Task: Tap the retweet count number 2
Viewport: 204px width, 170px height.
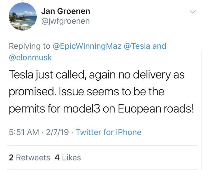Action: click(x=11, y=157)
